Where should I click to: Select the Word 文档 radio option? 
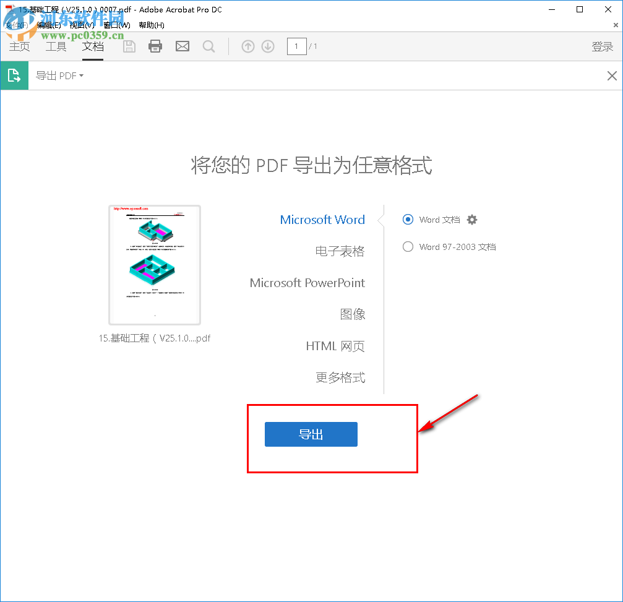tap(408, 220)
